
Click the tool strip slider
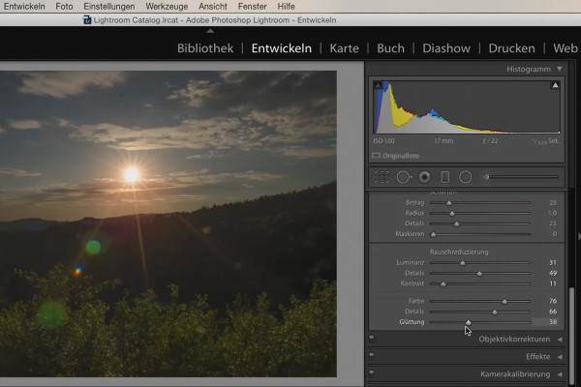(522, 177)
